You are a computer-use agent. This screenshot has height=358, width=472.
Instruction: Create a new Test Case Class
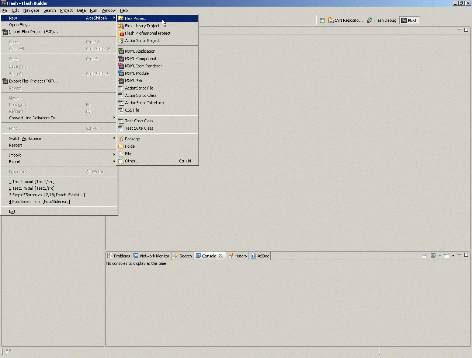[x=158, y=121]
